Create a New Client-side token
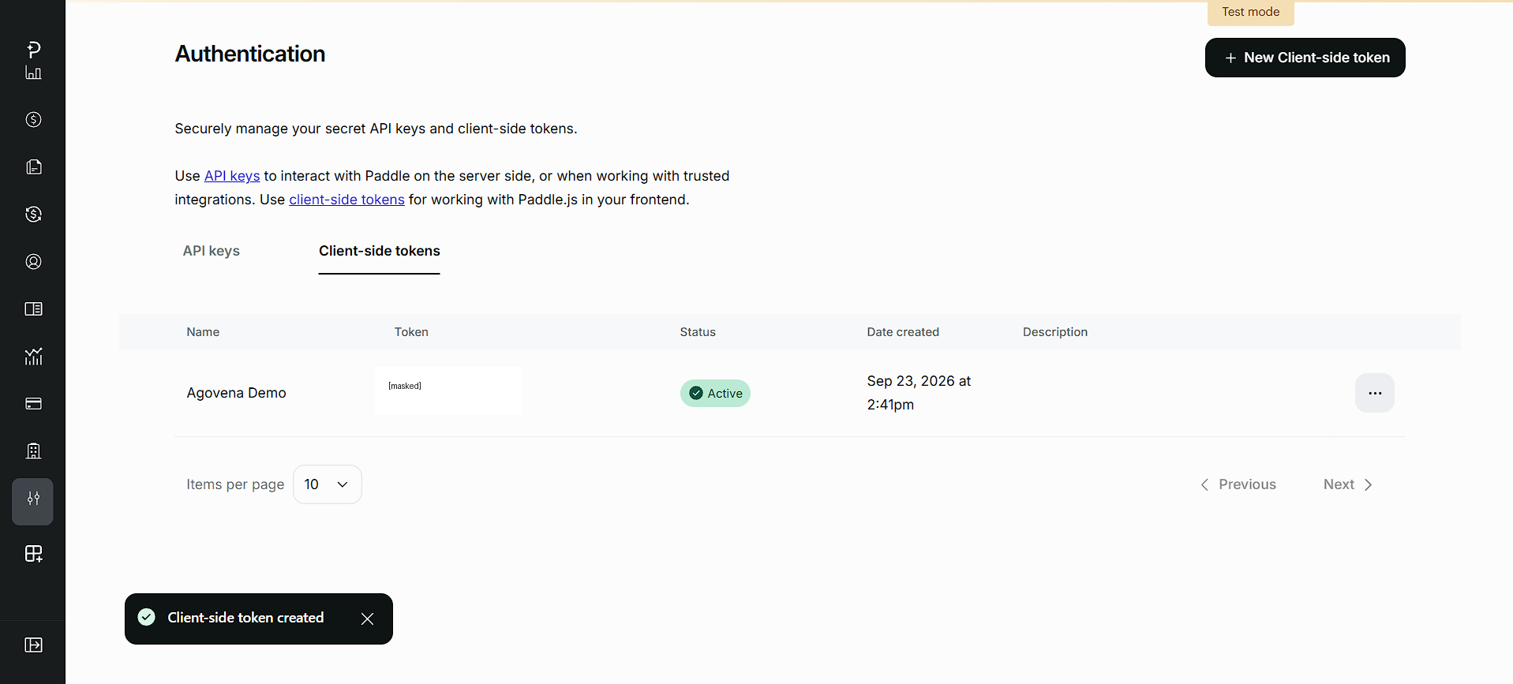Image resolution: width=1513 pixels, height=684 pixels. point(1305,58)
